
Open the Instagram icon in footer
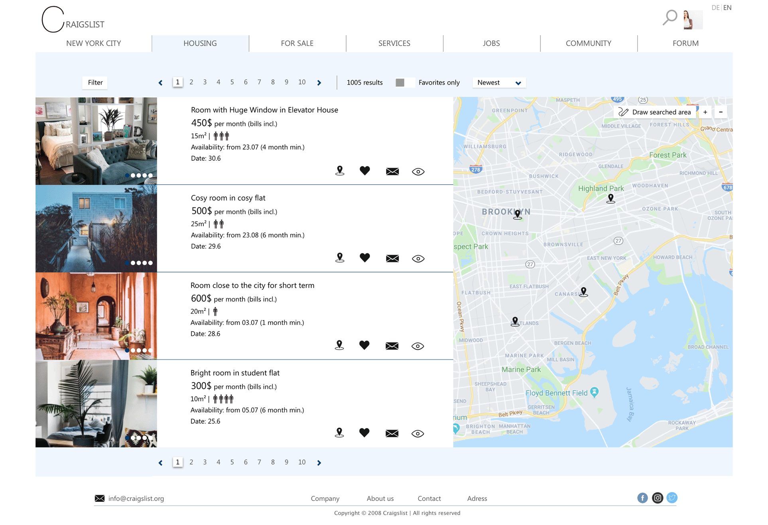coord(658,498)
